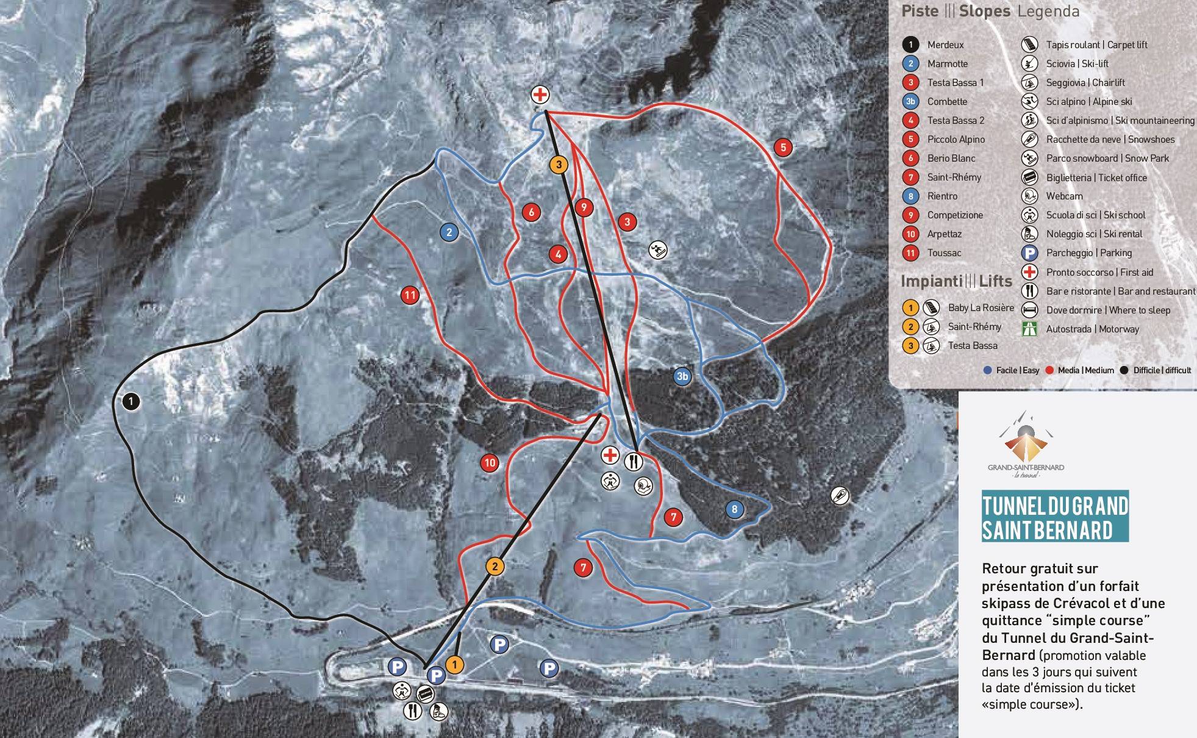Click the Ski mountaineering icon in the legend
The width and height of the screenshot is (1197, 738).
coord(1029,120)
